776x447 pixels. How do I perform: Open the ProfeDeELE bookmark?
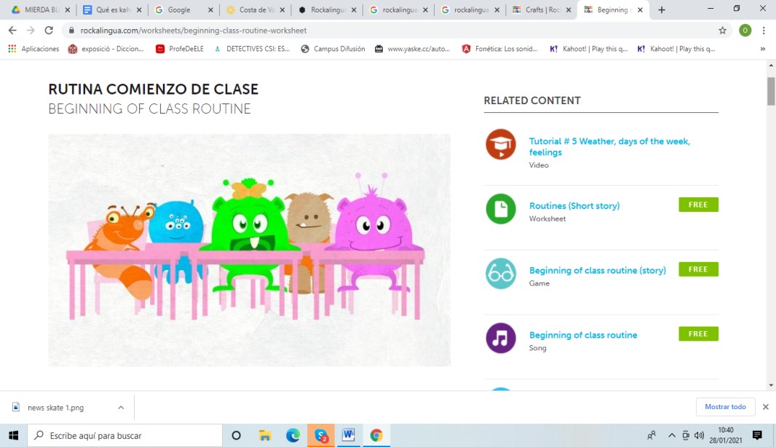[x=180, y=49]
